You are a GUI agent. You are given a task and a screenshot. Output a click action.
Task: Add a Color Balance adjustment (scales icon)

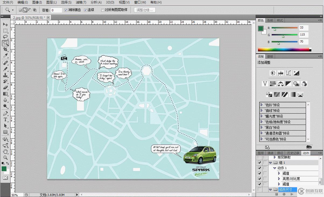point(281,84)
